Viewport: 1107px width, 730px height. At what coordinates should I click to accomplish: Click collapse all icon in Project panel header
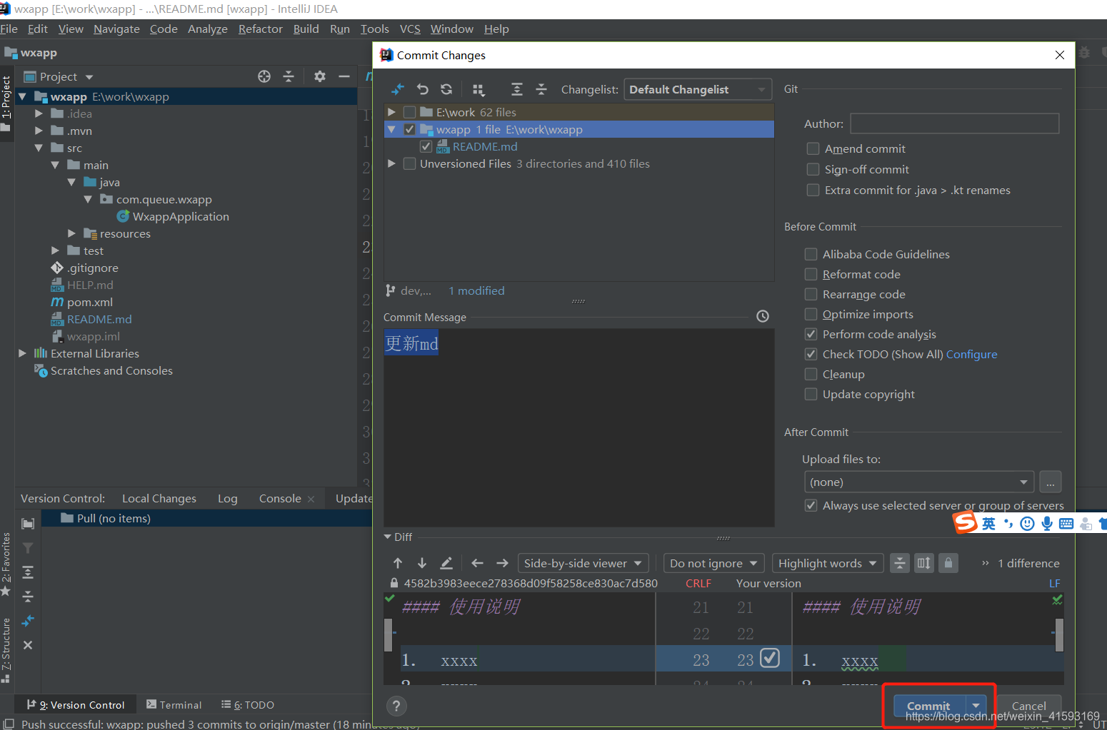289,76
